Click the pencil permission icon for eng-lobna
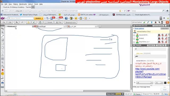 pos(166,42)
